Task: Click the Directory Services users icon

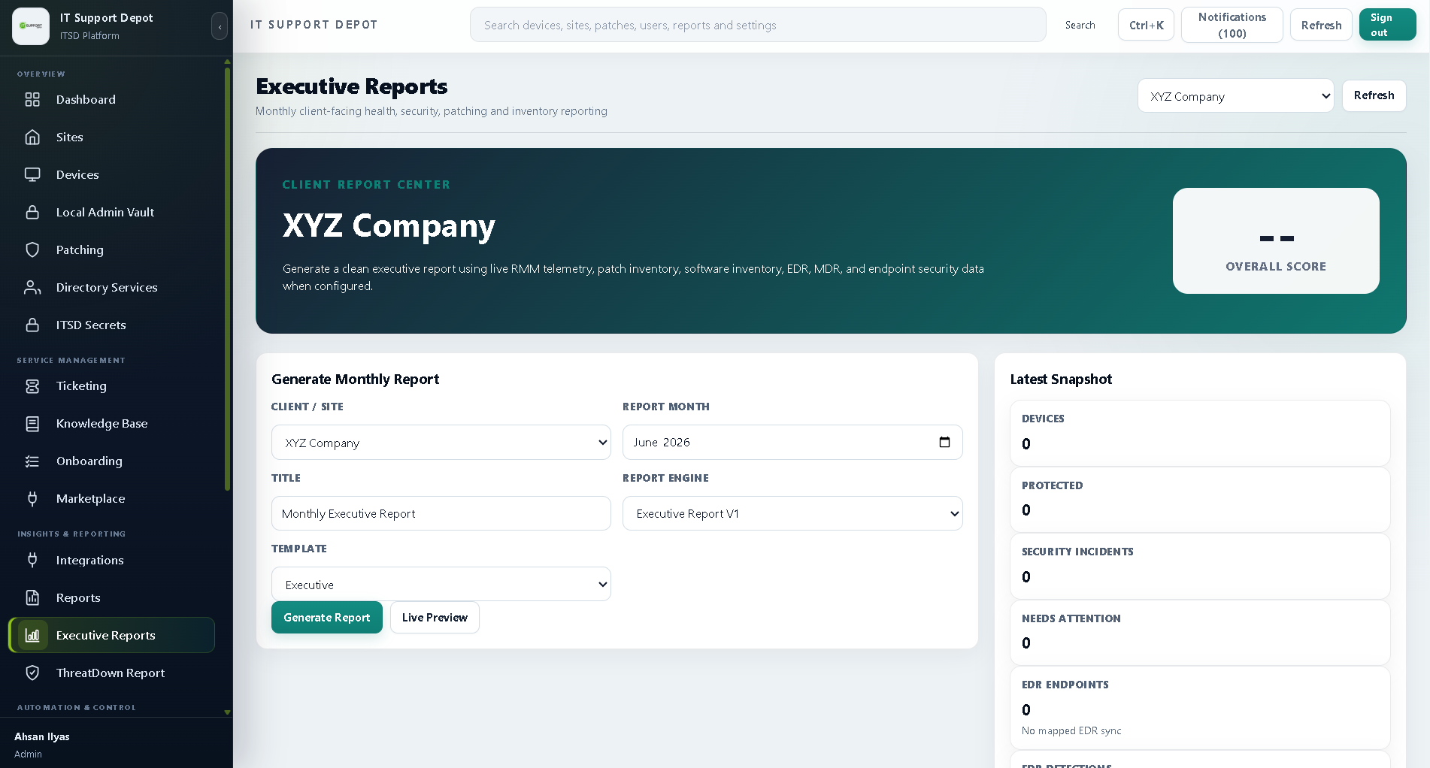Action: tap(32, 287)
